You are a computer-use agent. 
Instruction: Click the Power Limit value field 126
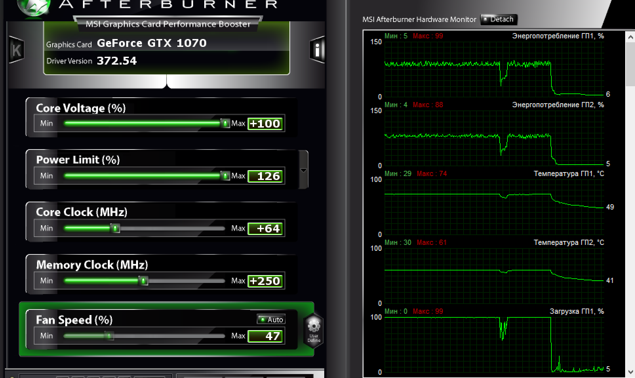(x=265, y=176)
